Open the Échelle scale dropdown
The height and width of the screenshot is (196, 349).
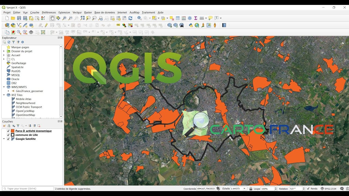(244, 189)
